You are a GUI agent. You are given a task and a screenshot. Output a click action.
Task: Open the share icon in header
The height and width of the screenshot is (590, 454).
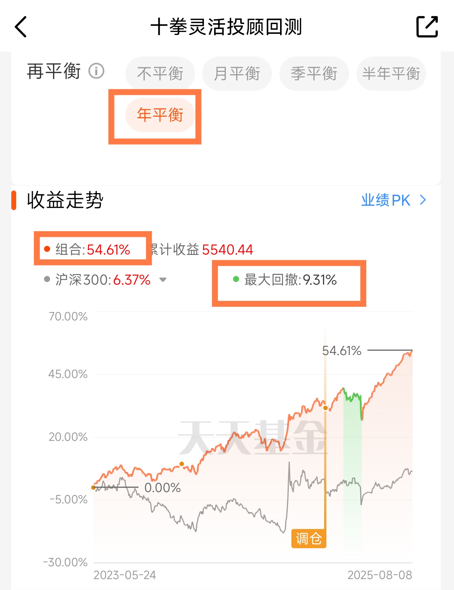(427, 27)
